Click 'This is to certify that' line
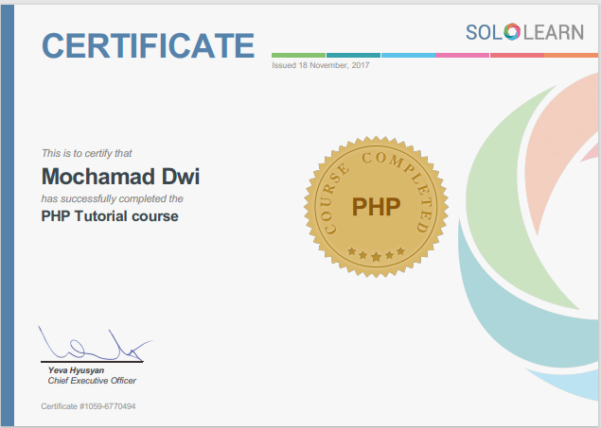Viewport: 601px width, 428px height. [87, 153]
